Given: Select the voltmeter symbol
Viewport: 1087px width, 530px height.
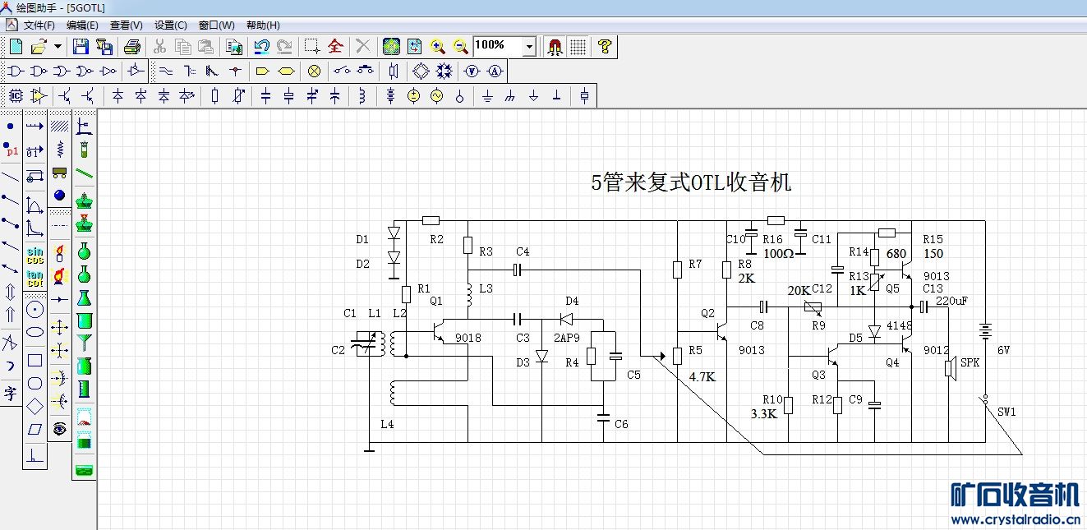Looking at the screenshot, I should point(472,71).
